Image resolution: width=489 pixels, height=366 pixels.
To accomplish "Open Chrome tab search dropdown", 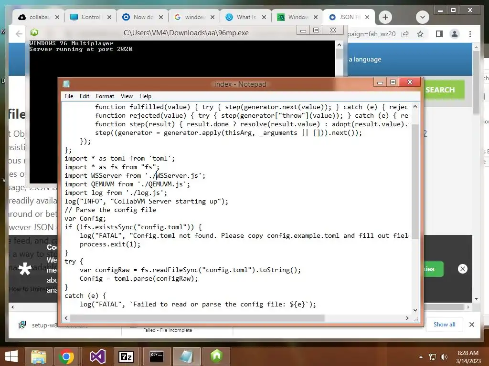I will click(x=423, y=17).
